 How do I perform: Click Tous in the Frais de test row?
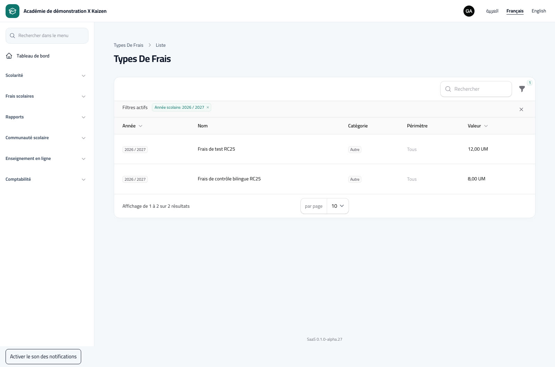[412, 150]
